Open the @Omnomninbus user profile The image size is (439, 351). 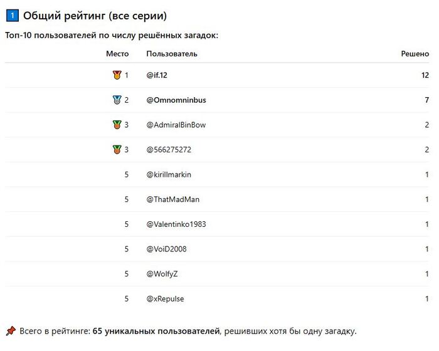(x=176, y=100)
